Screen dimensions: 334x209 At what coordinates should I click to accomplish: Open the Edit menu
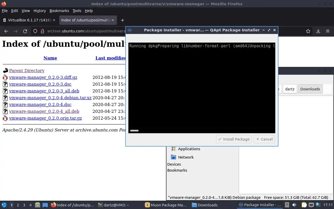[x=15, y=11]
